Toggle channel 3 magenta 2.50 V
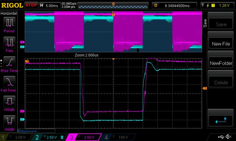Image resolution: width=236 pixels, height=141 pixels. pos(84,137)
